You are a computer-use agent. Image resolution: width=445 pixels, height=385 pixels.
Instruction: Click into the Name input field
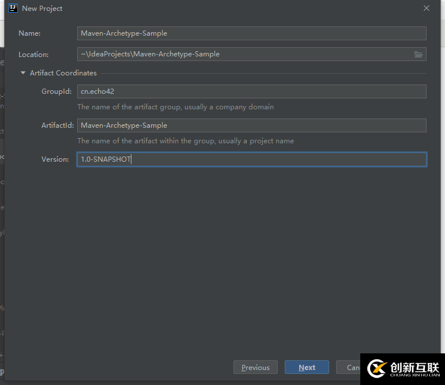(x=251, y=33)
